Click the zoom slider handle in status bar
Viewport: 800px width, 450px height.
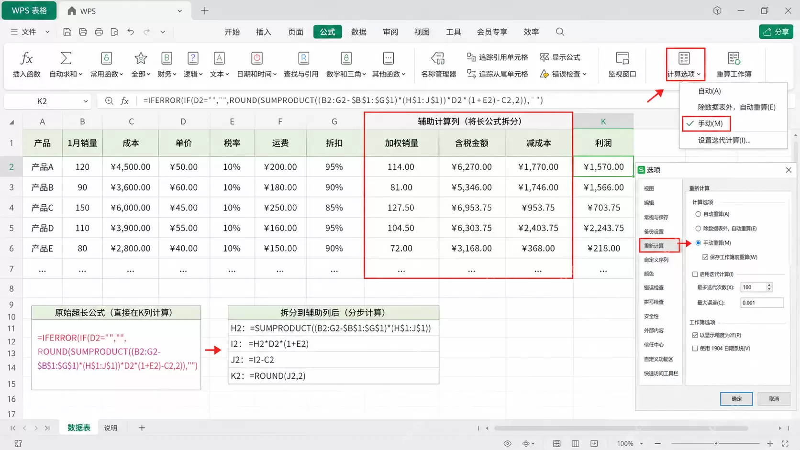716,444
